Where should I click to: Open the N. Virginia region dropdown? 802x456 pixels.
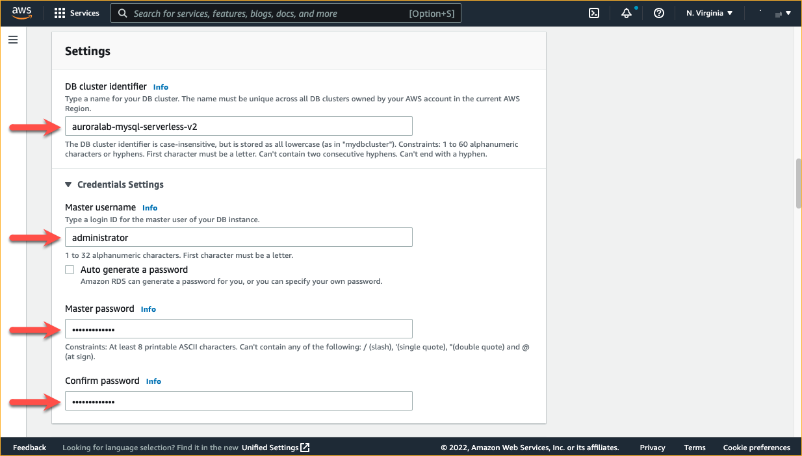click(708, 12)
